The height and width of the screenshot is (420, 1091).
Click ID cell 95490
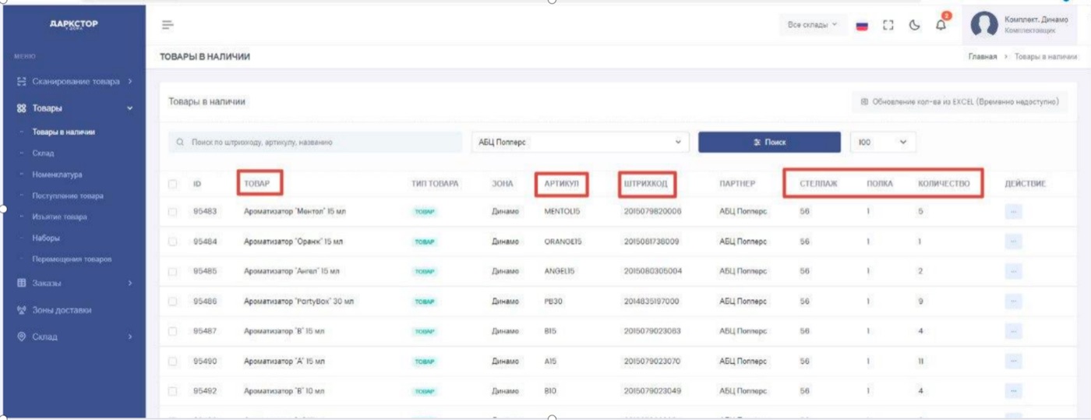click(205, 362)
